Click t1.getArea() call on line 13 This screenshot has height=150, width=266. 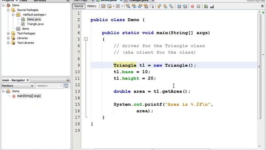pos(170,92)
